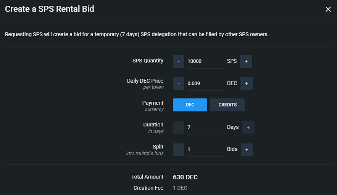Click the SPS Quantity label
The image size is (337, 195).
pyautogui.click(x=148, y=61)
